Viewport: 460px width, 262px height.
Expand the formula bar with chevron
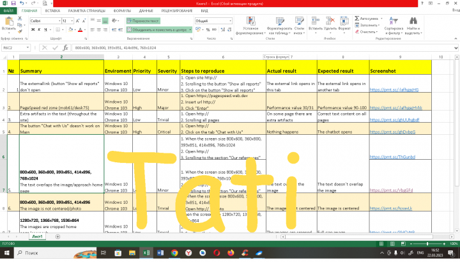point(456,47)
